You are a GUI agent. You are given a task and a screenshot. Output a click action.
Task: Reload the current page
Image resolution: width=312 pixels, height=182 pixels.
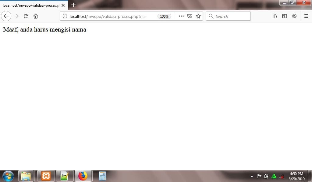click(x=26, y=16)
